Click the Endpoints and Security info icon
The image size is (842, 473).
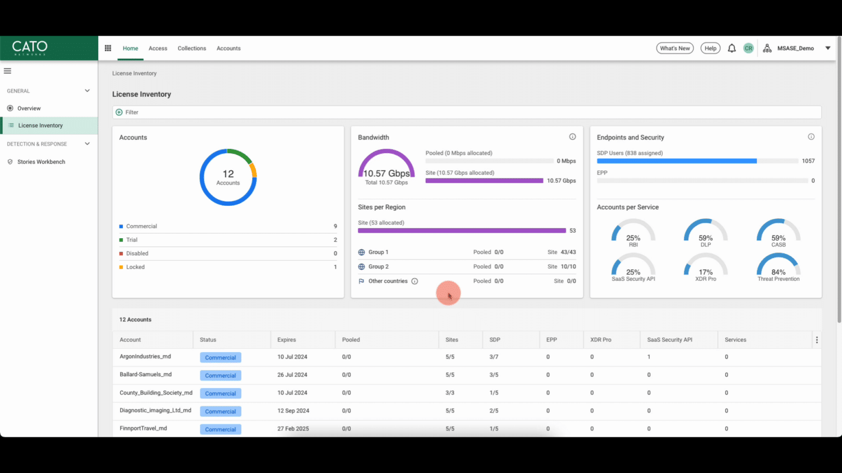811,137
